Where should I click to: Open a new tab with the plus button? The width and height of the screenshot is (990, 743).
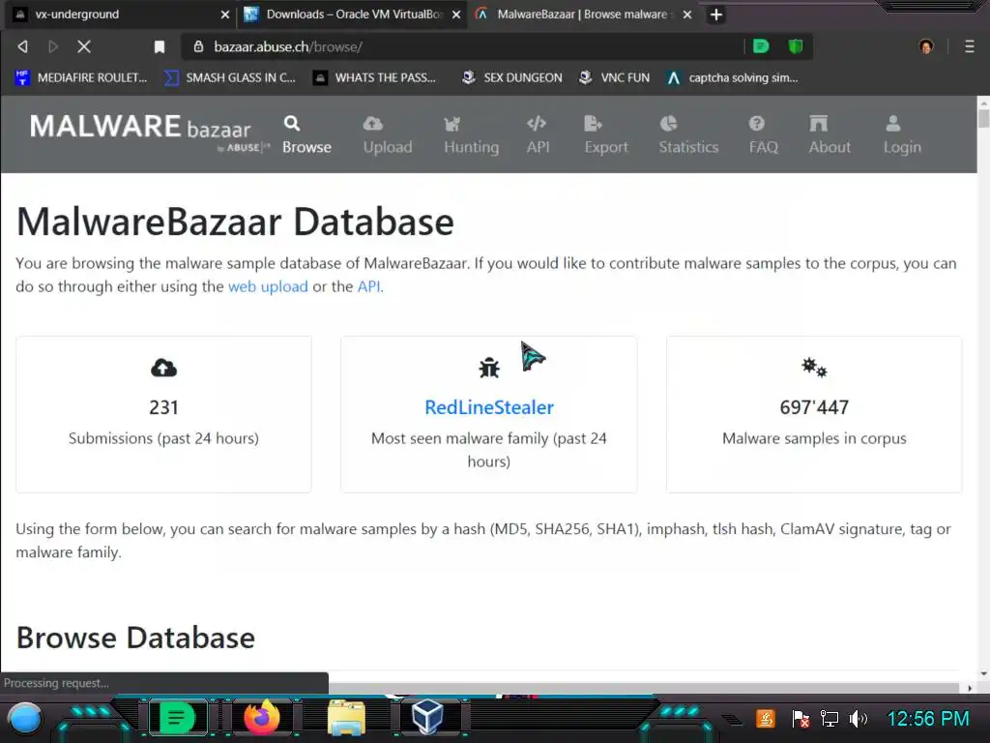pyautogui.click(x=716, y=15)
